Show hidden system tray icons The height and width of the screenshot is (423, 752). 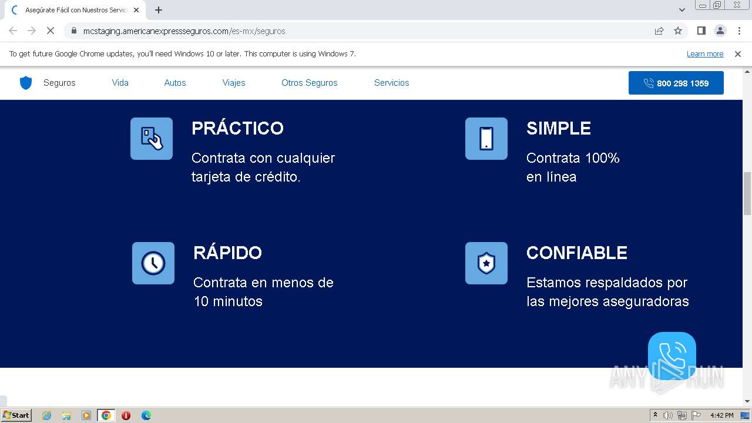pyautogui.click(x=655, y=415)
